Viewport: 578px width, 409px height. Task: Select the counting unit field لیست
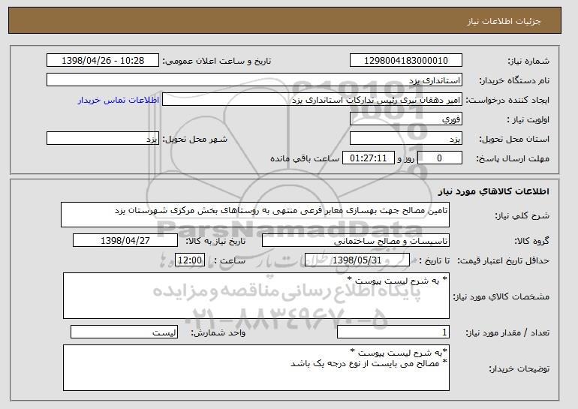click(124, 332)
